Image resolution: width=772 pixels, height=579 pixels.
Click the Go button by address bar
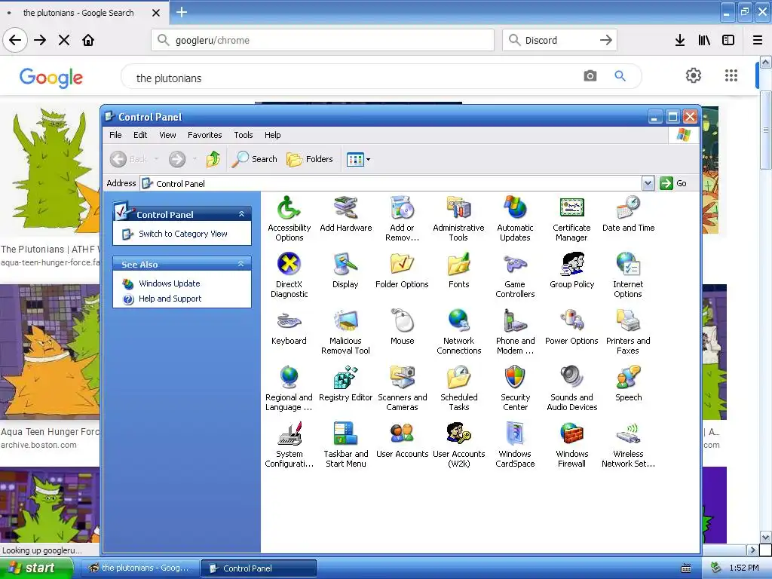click(673, 183)
